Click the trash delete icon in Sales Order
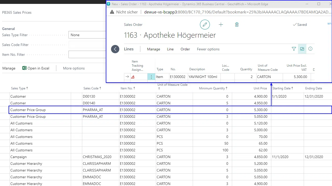The image size is (332, 186). pyautogui.click(x=237, y=25)
